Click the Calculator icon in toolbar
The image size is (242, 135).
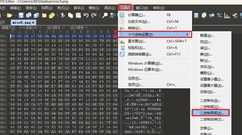[x=196, y=15]
